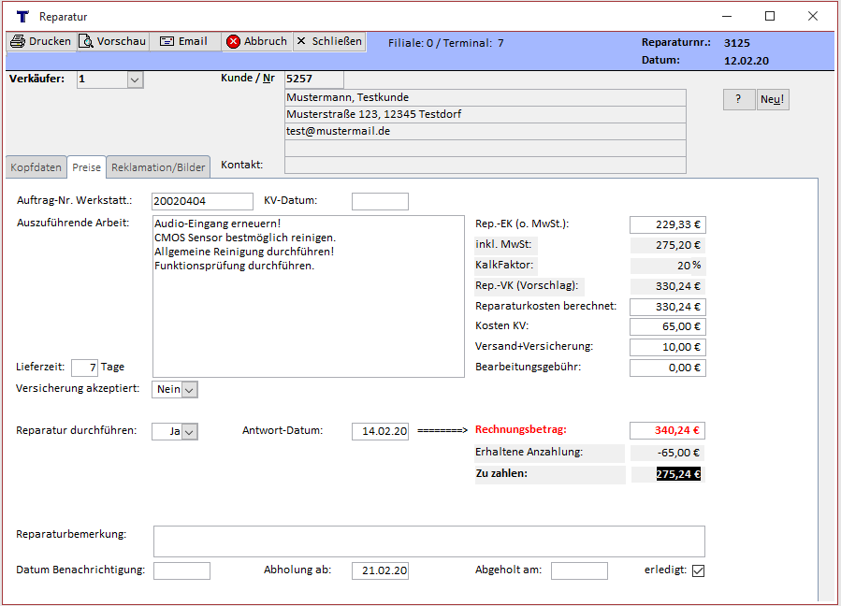Click the Filiale: 0 / Terminal: 7 text
This screenshot has height=606, width=841.
click(x=445, y=43)
